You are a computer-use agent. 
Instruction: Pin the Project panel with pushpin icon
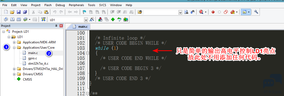(56, 26)
